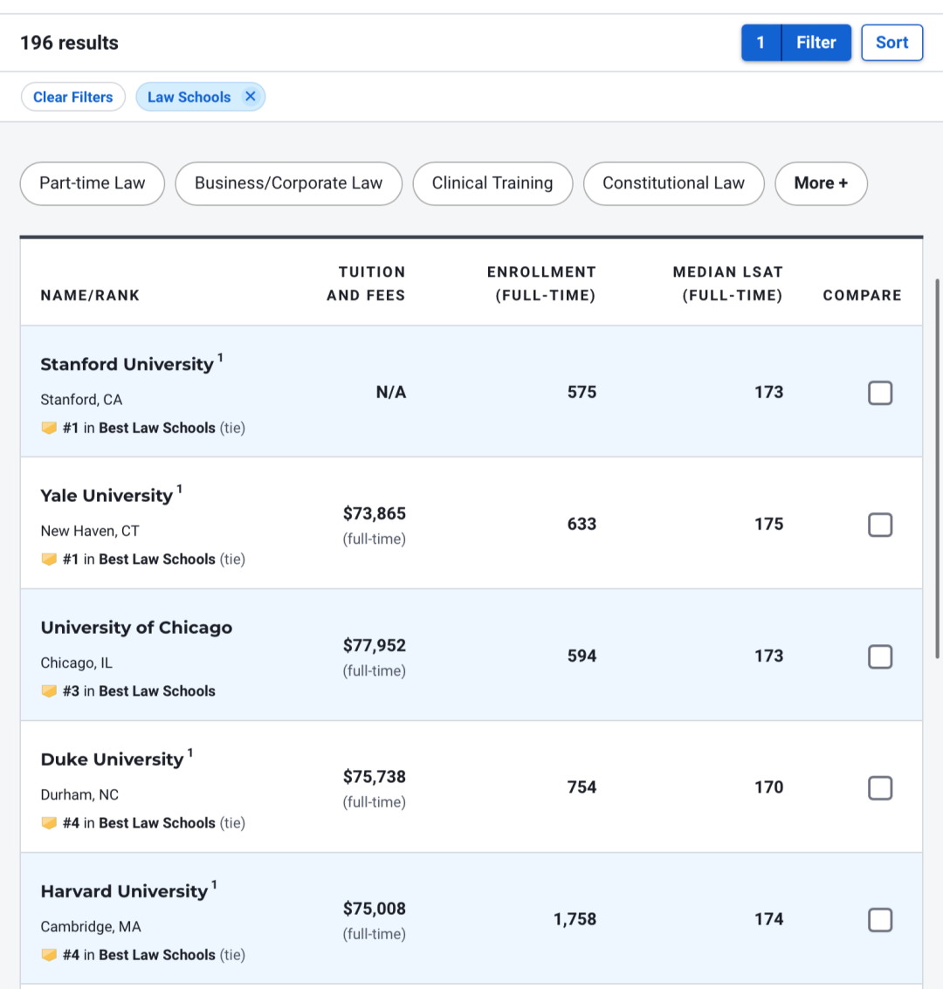Click the Enrollment (Full-Time) column header
This screenshot has width=943, height=989.
coord(541,284)
